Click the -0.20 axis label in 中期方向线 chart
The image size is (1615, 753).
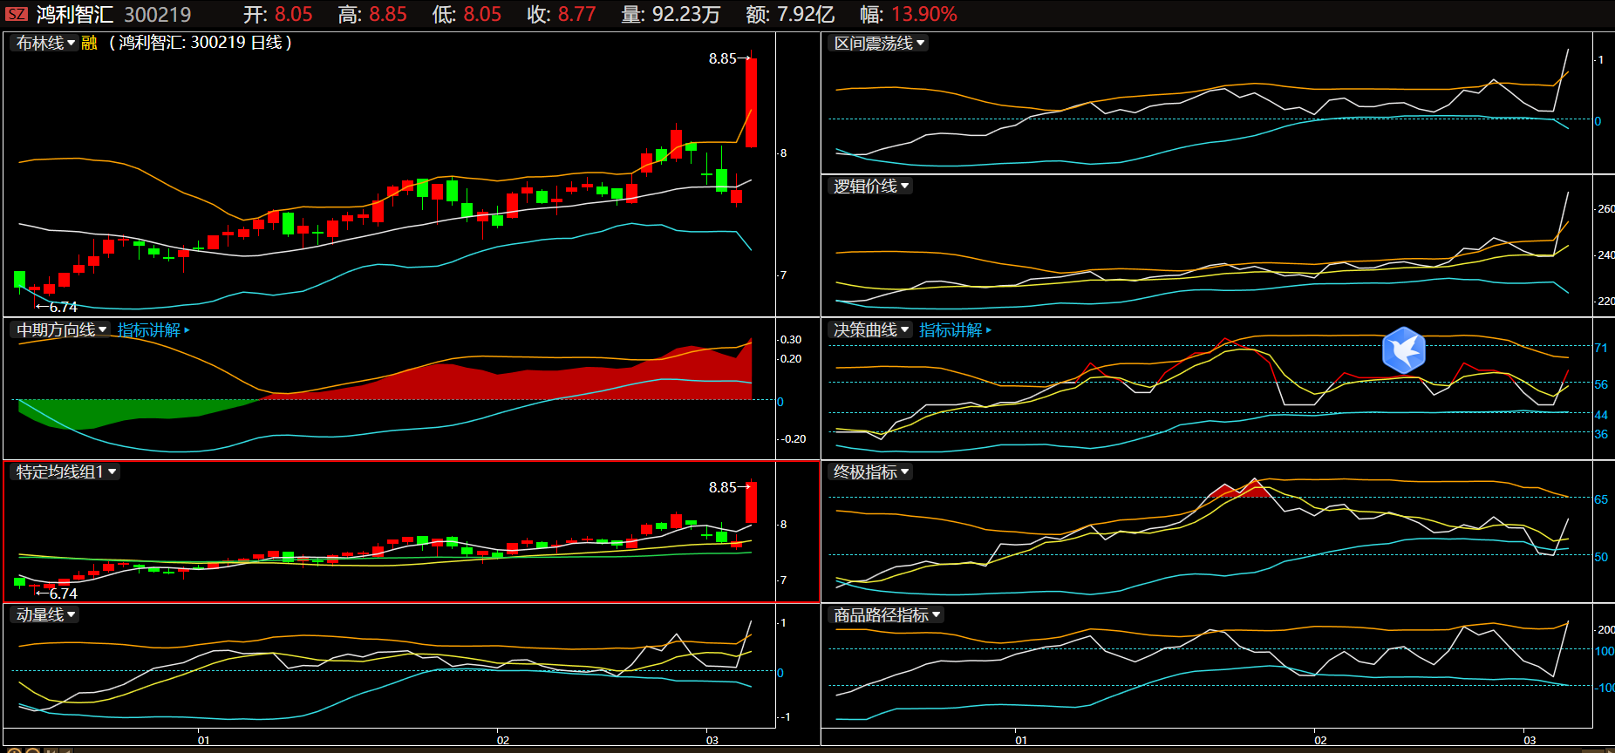point(793,439)
